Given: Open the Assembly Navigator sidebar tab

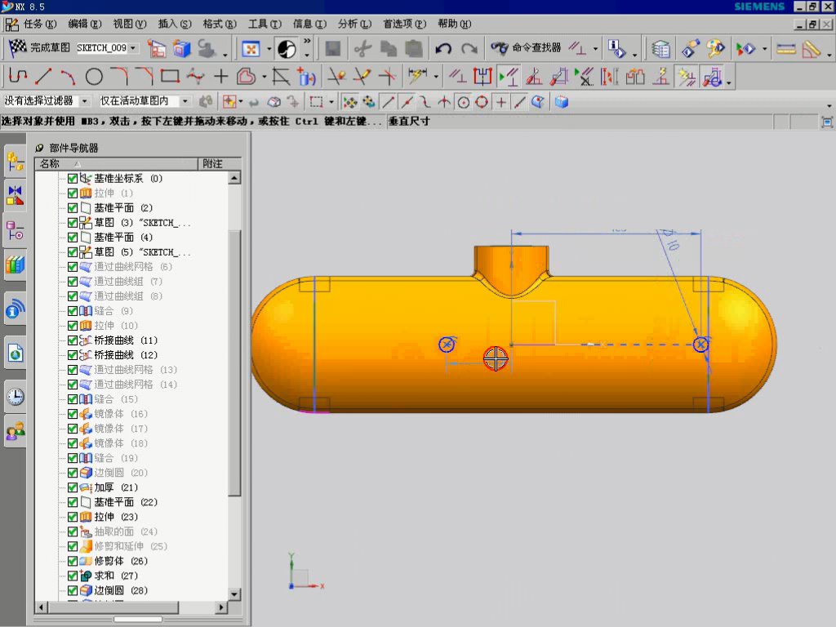Looking at the screenshot, I should pyautogui.click(x=15, y=161).
